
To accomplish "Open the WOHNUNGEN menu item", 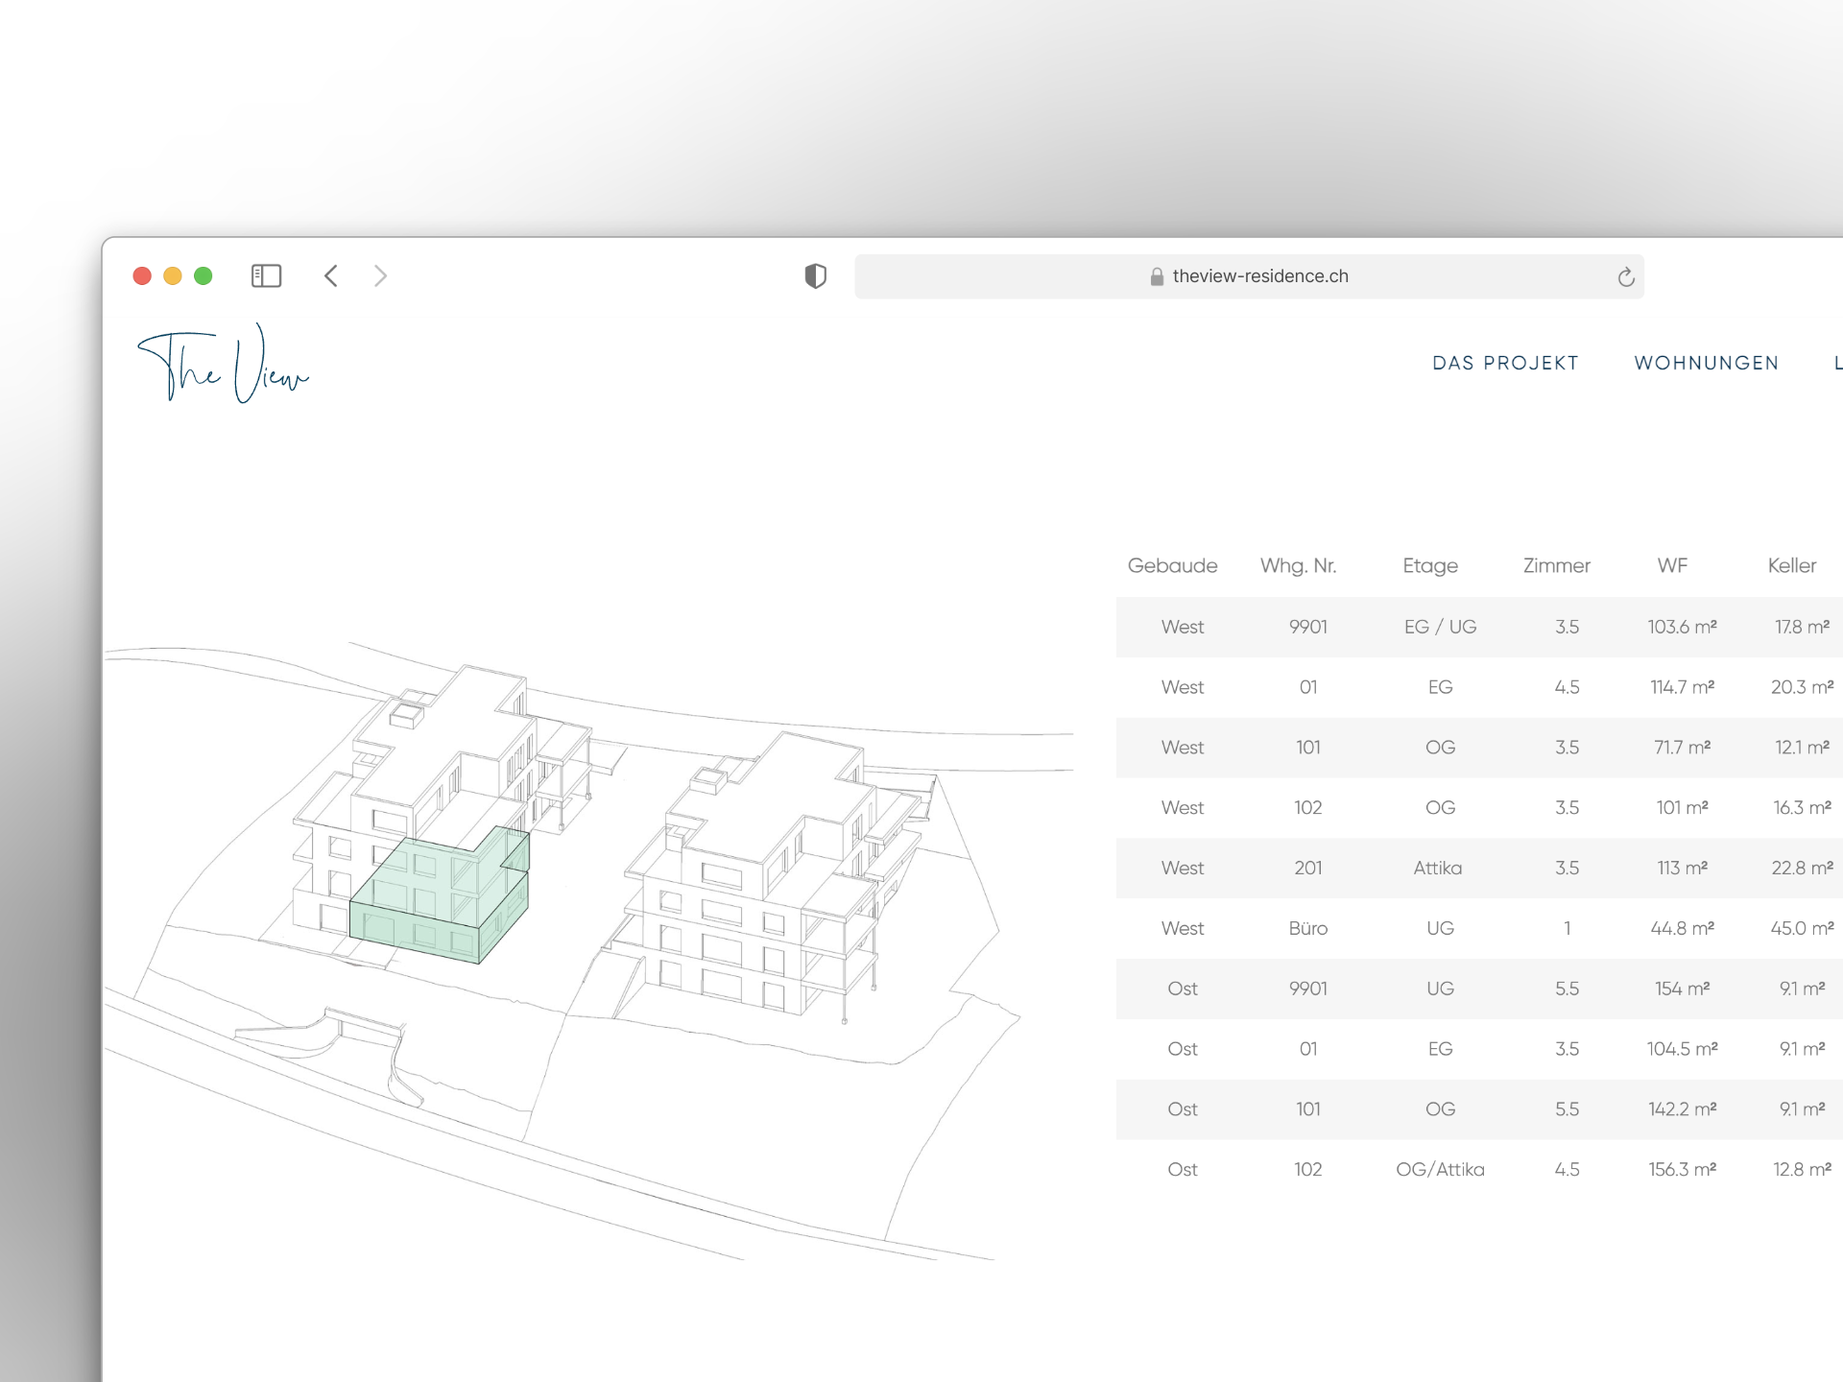I will tap(1707, 363).
